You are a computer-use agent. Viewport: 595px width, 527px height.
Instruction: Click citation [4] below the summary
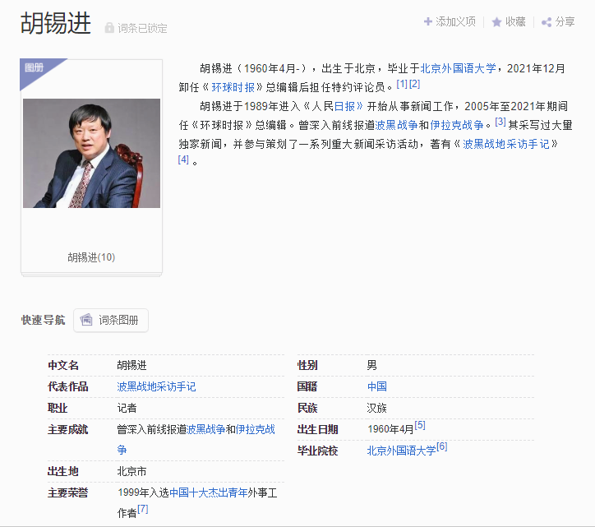pyautogui.click(x=183, y=159)
